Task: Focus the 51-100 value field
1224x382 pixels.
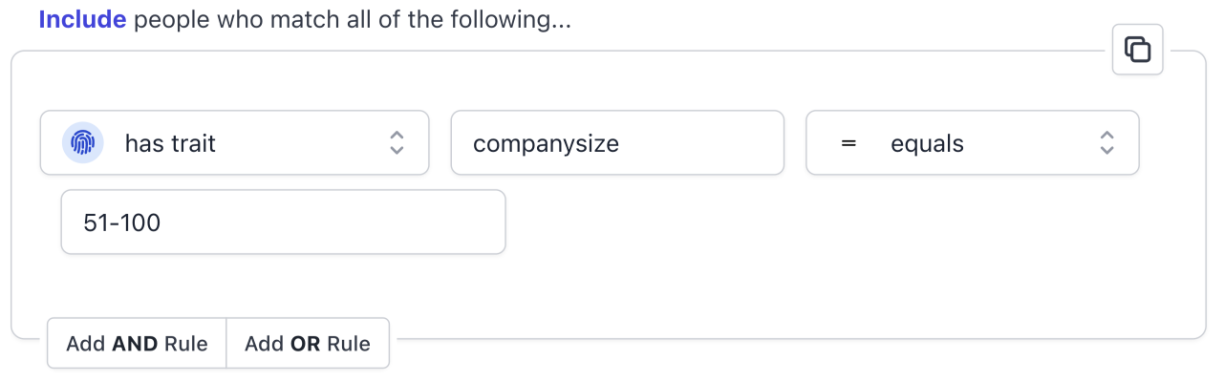Action: click(x=283, y=223)
